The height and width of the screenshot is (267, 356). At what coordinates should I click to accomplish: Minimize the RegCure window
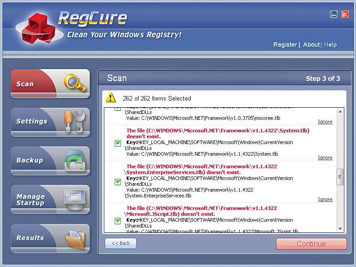[334, 14]
